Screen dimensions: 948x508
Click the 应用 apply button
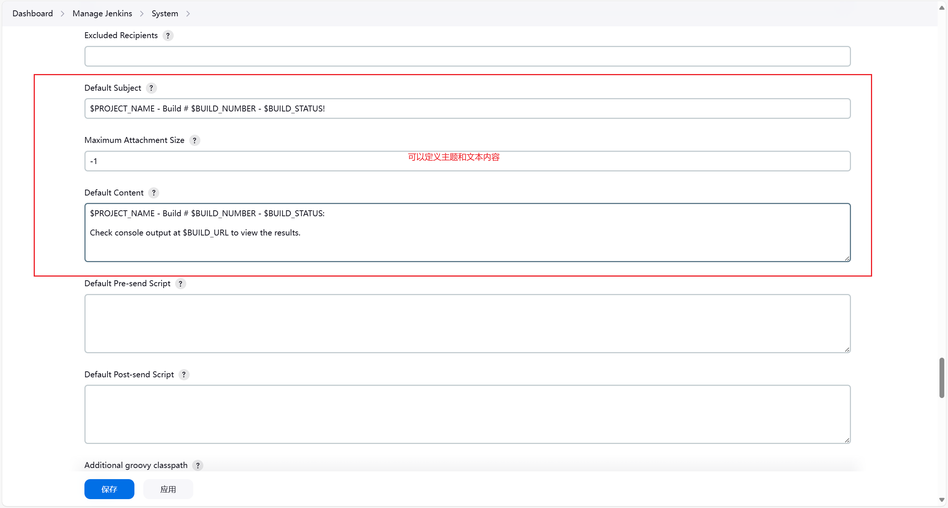click(x=168, y=489)
